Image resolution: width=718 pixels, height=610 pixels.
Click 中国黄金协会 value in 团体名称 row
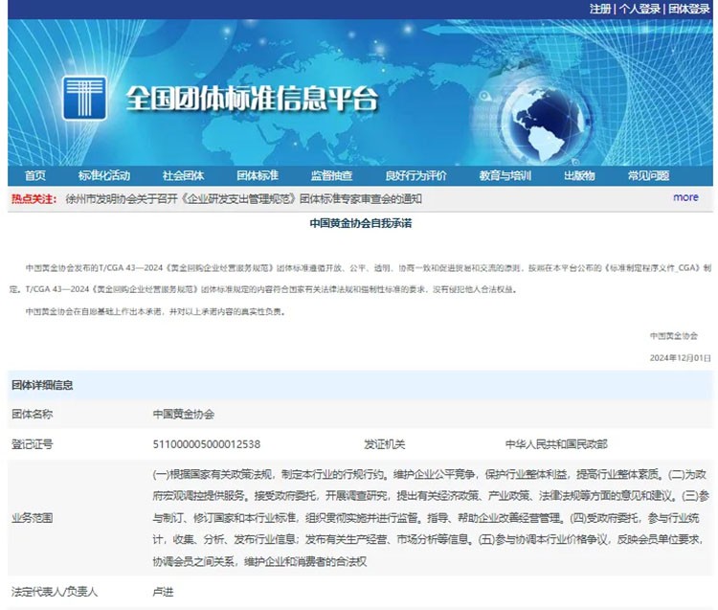click(x=183, y=414)
